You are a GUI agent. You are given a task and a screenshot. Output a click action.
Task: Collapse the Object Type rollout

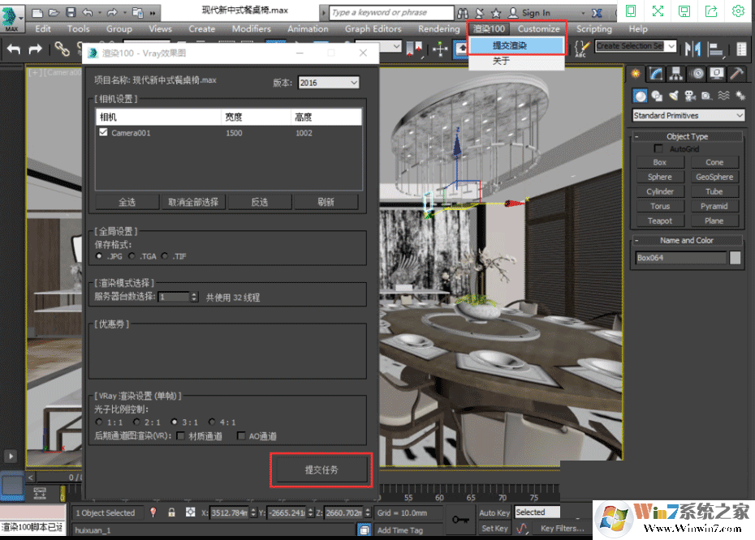click(687, 136)
